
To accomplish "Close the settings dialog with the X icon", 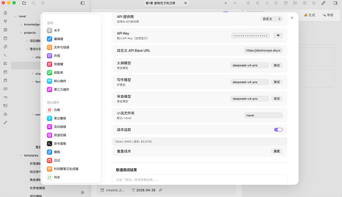I will tap(292, 18).
